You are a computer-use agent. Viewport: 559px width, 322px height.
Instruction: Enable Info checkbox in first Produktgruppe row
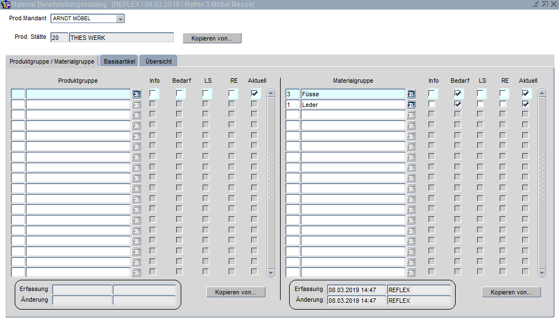153,93
